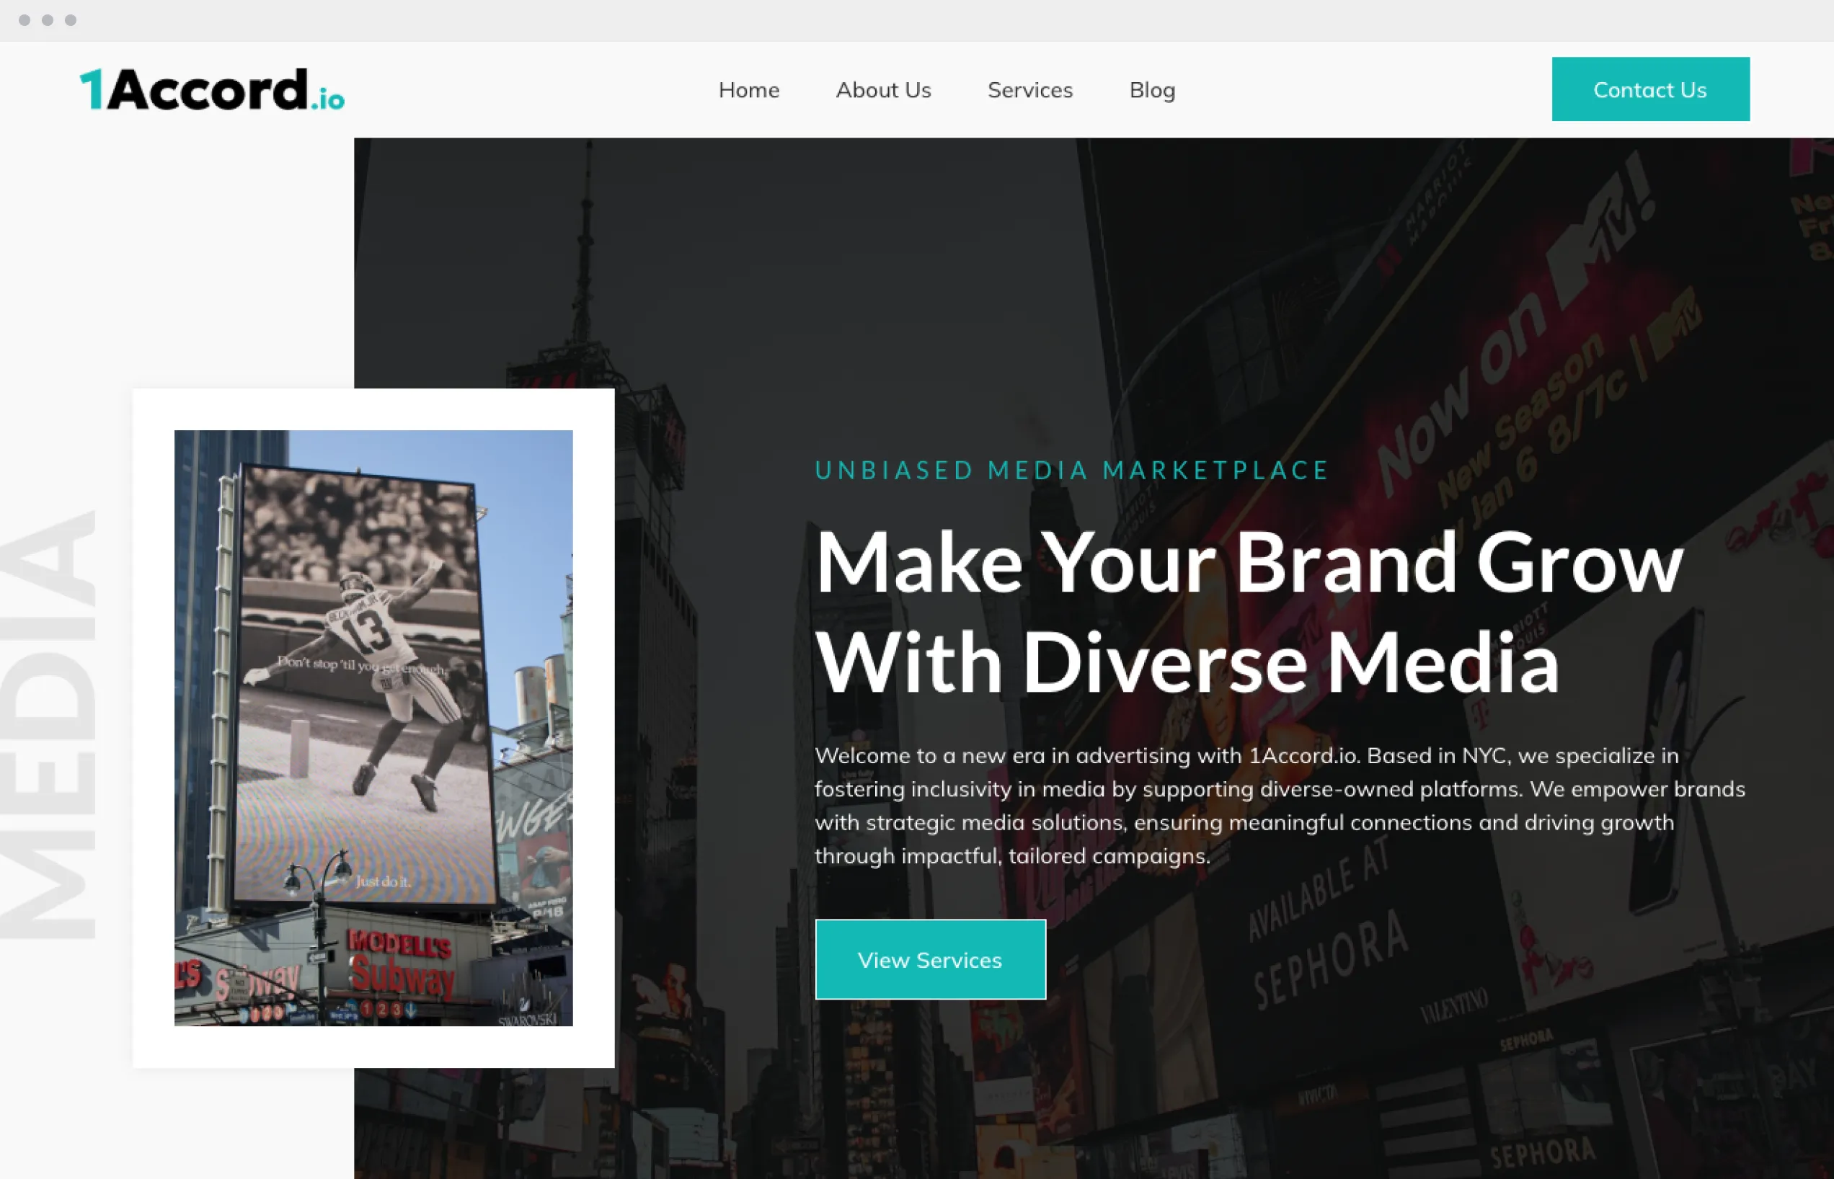Go to the About Us page

883,90
